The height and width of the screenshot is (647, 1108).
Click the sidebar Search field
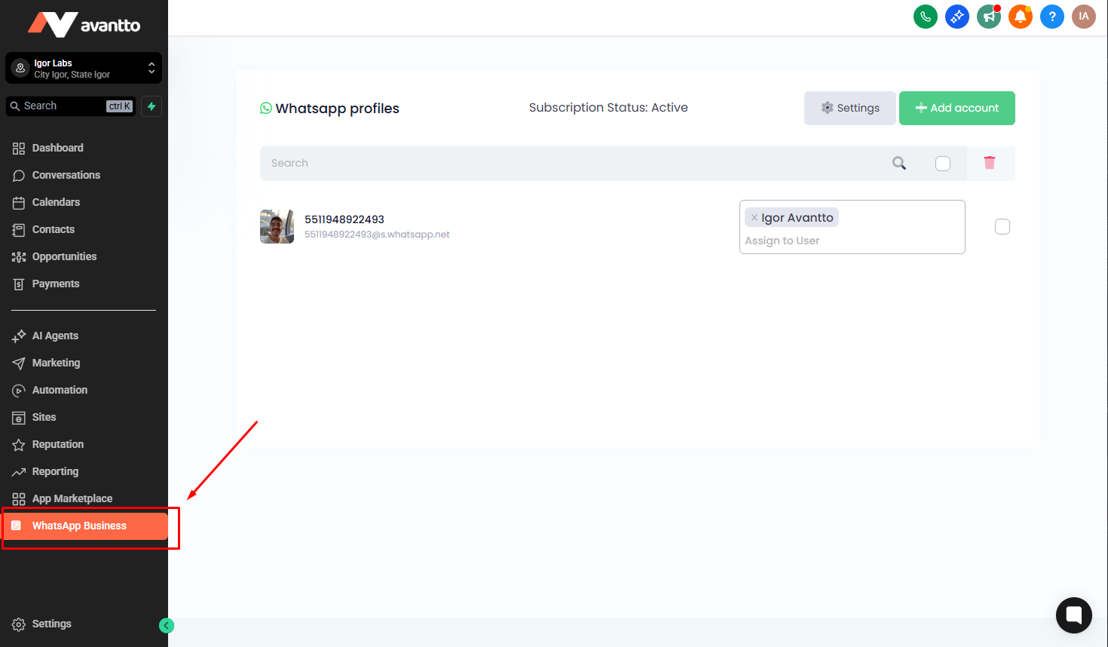pyautogui.click(x=71, y=106)
